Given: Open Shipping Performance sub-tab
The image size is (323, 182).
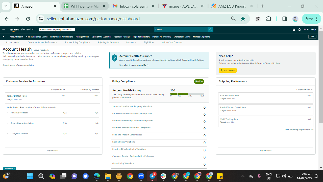Looking at the screenshot, I should [x=108, y=42].
